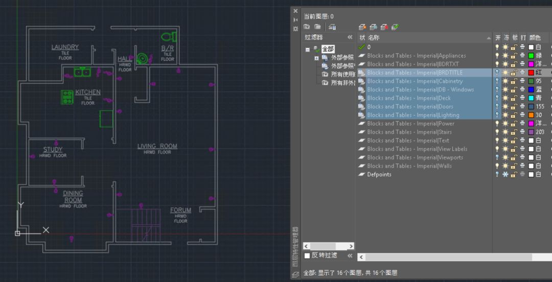Click the filter tree horizontal scrollbar
The image size is (552, 282).
pyautogui.click(x=329, y=246)
